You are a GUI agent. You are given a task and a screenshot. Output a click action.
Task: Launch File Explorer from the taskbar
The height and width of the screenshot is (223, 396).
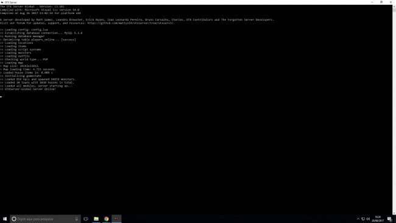(96, 219)
